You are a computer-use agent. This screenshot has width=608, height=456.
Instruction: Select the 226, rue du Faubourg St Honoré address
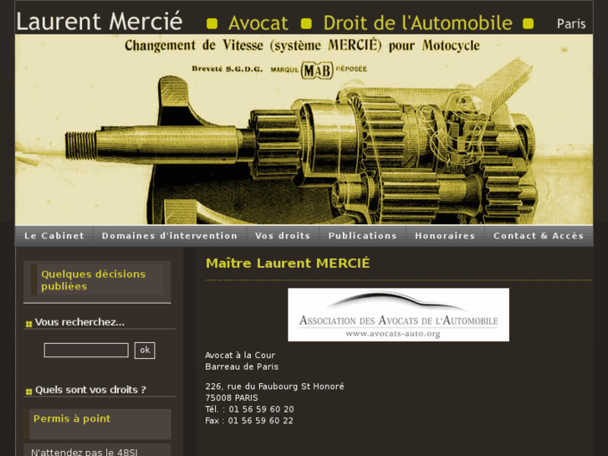tap(274, 387)
